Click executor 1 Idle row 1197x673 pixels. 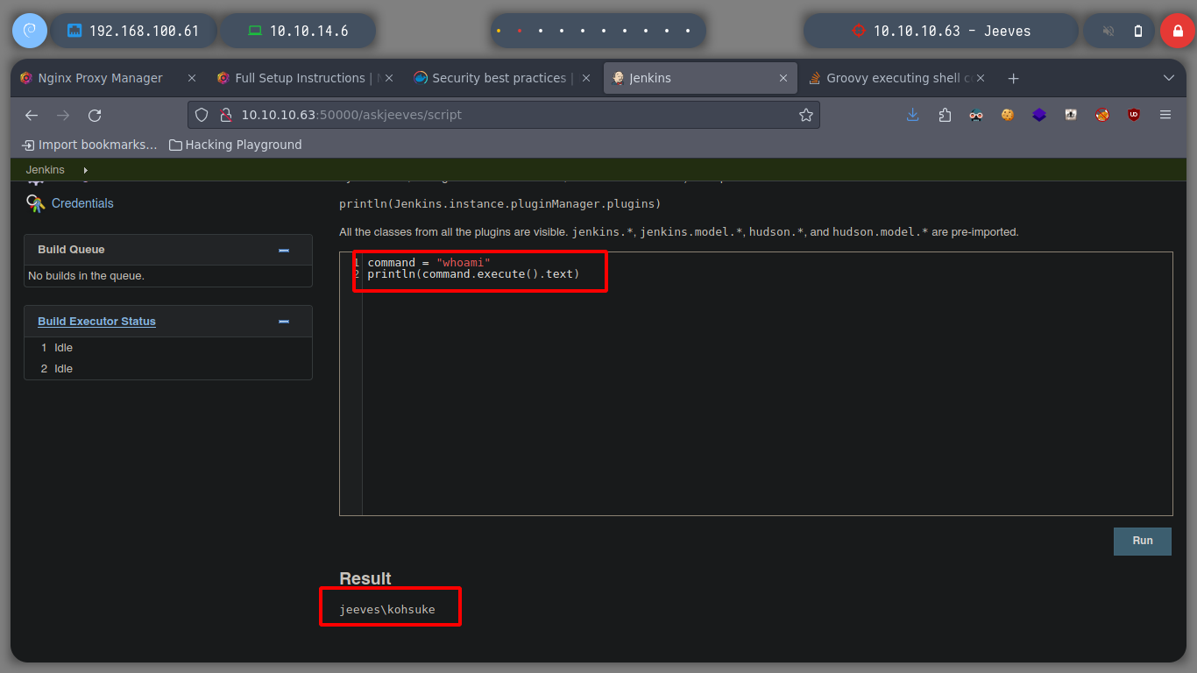(167, 348)
